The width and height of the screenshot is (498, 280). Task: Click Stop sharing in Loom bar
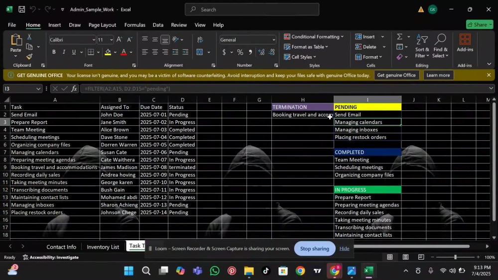pyautogui.click(x=314, y=249)
